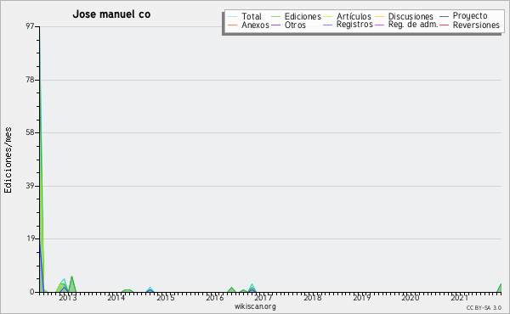The width and height of the screenshot is (510, 314).
Task: Click the CC BY-SA 3.0 license text
Action: click(x=484, y=307)
